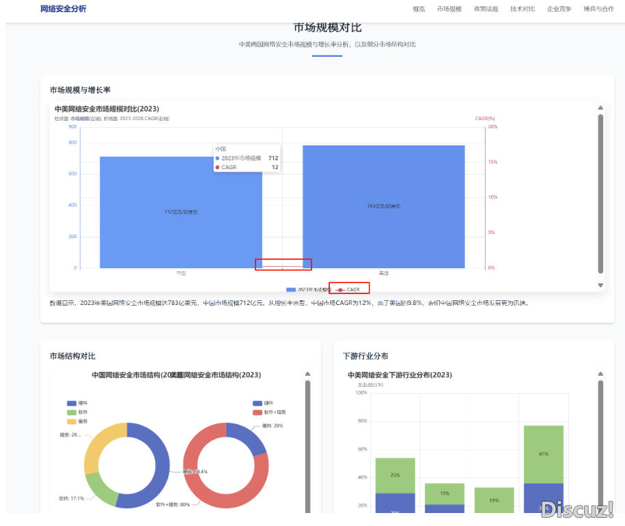Open 企业竞争 navigation item
Viewport: 625px width, 526px height.
[559, 9]
